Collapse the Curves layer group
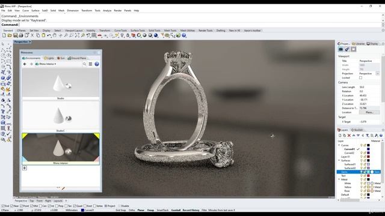The height and width of the screenshot is (216, 385). coord(339,145)
